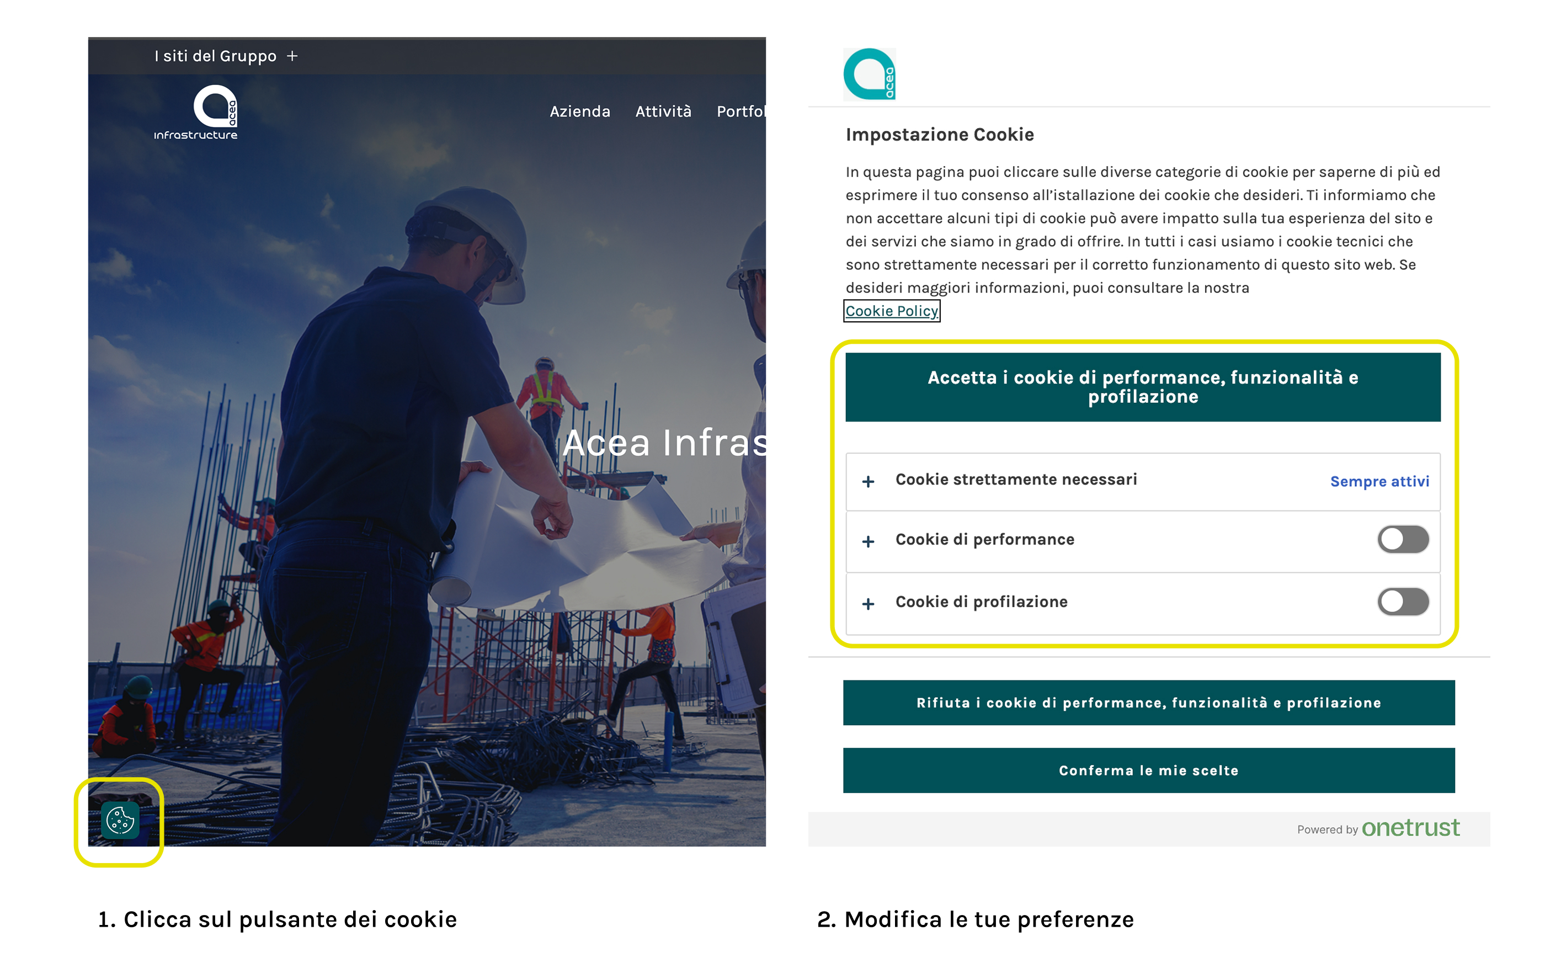
Task: Click the Powered by OneTrust logo
Action: point(1378,828)
